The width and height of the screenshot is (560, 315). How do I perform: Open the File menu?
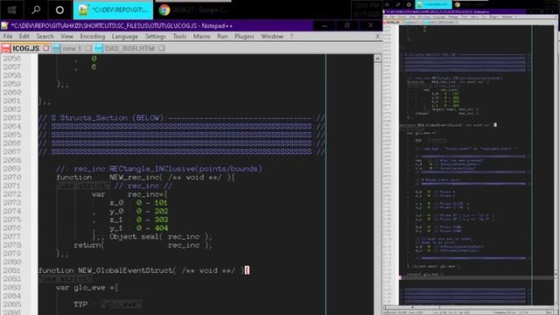[x=8, y=37]
